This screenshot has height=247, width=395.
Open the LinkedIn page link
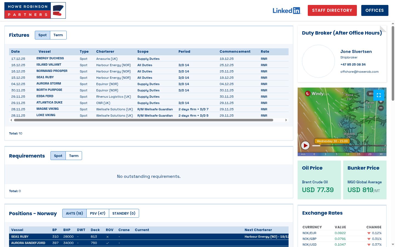pyautogui.click(x=287, y=10)
